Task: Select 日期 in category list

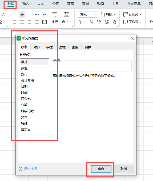Action: 34,86
